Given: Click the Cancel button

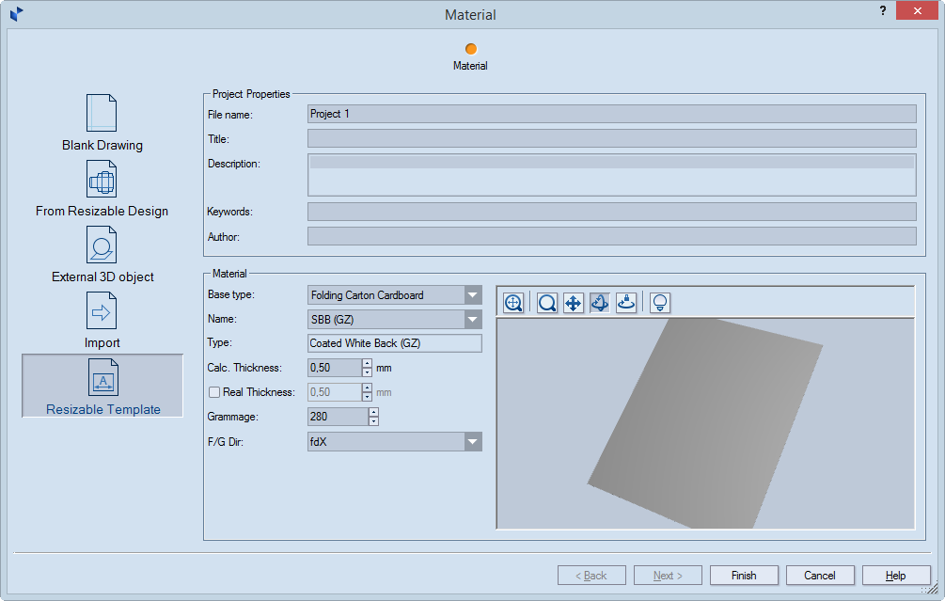Looking at the screenshot, I should [x=819, y=576].
